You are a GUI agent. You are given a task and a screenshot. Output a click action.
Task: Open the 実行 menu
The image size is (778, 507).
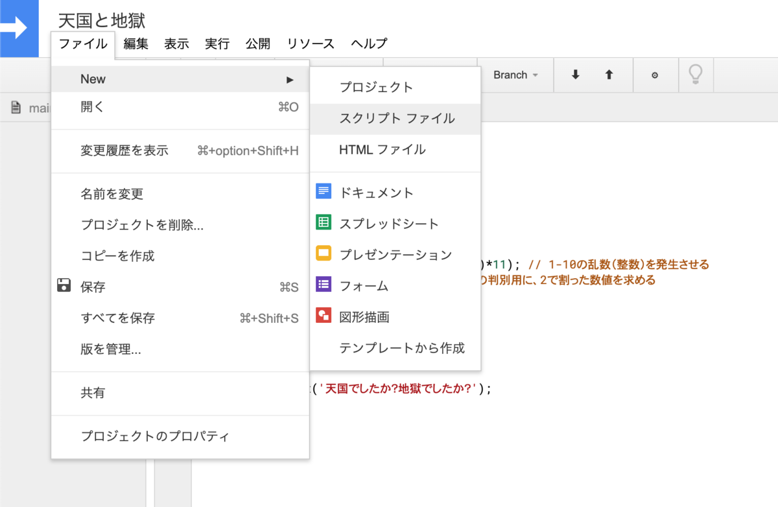[x=217, y=44]
